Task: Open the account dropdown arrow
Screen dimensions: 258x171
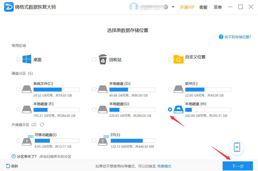Action: pos(173,7)
